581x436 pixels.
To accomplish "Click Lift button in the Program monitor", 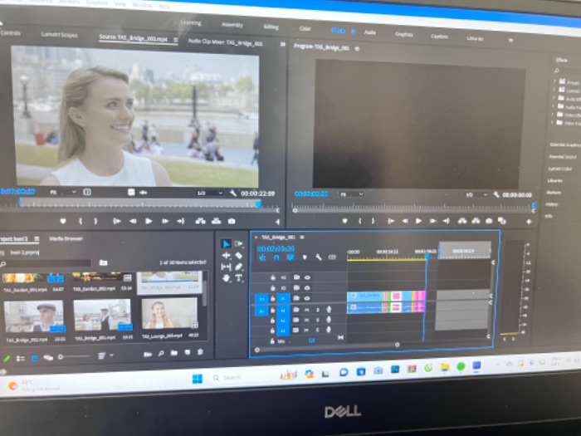I will coord(462,221).
